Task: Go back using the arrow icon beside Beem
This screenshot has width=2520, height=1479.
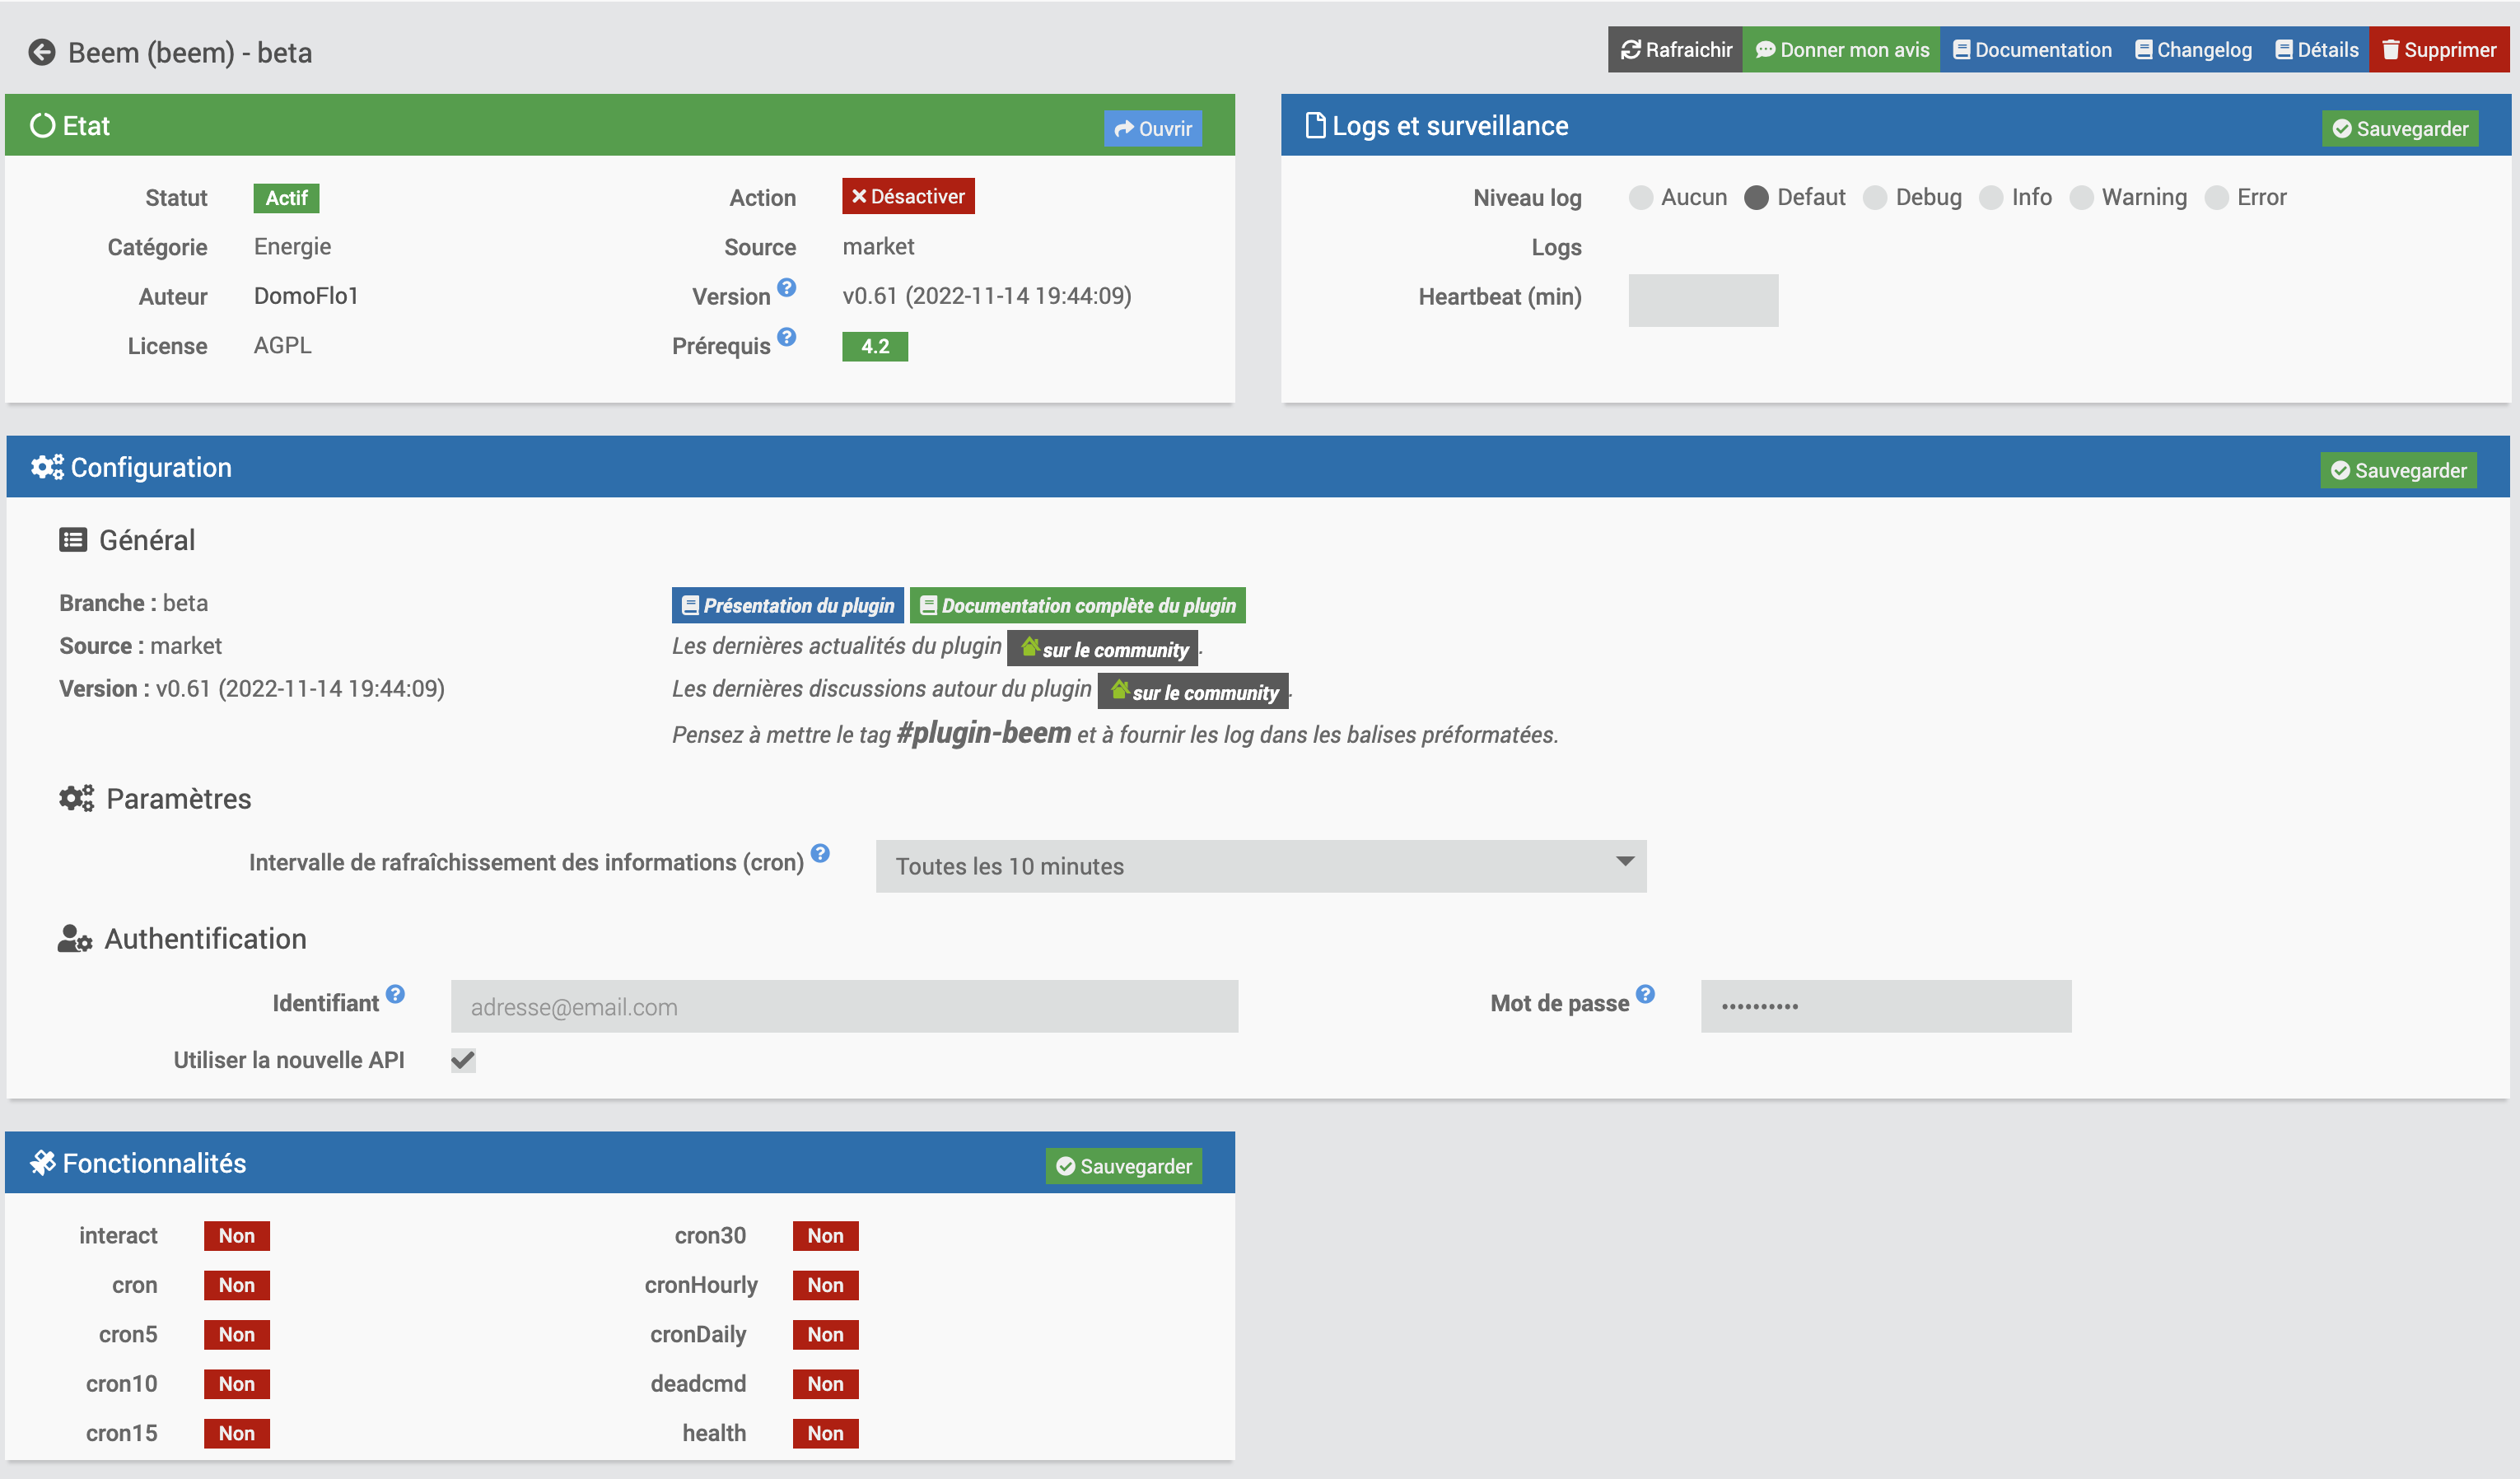Action: tap(42, 52)
